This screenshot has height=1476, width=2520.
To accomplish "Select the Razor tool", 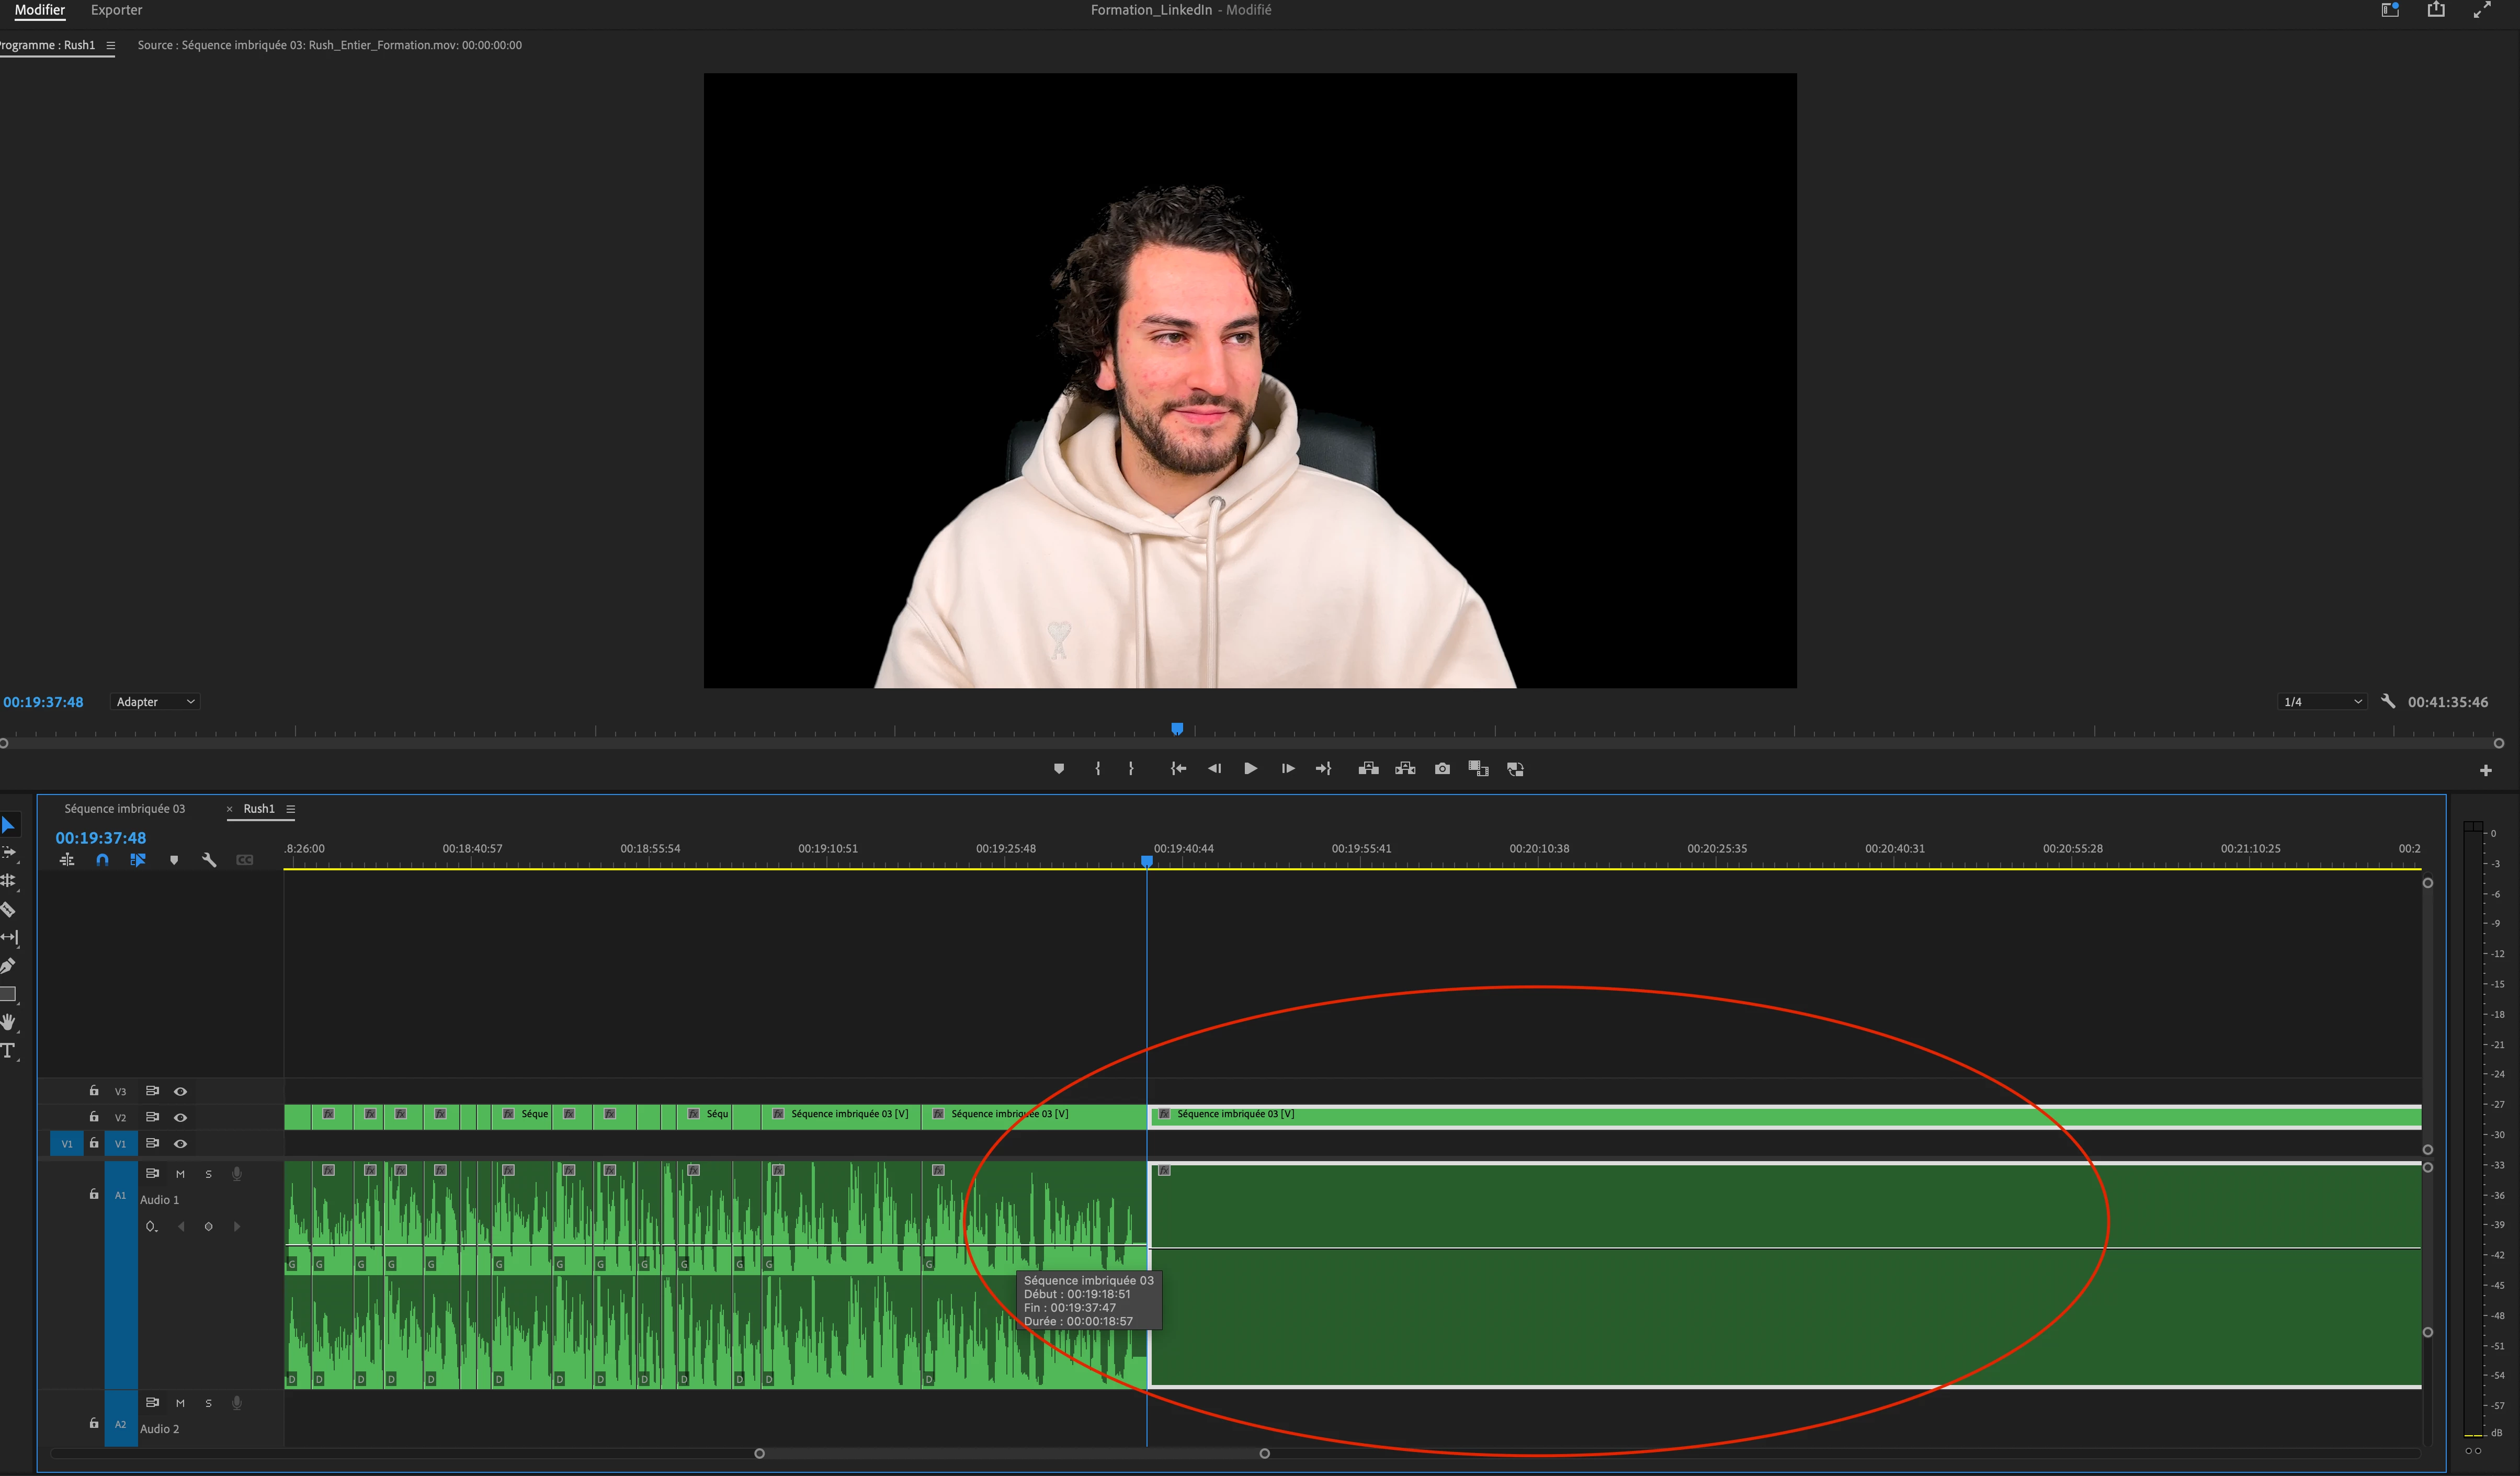I will tap(8, 910).
